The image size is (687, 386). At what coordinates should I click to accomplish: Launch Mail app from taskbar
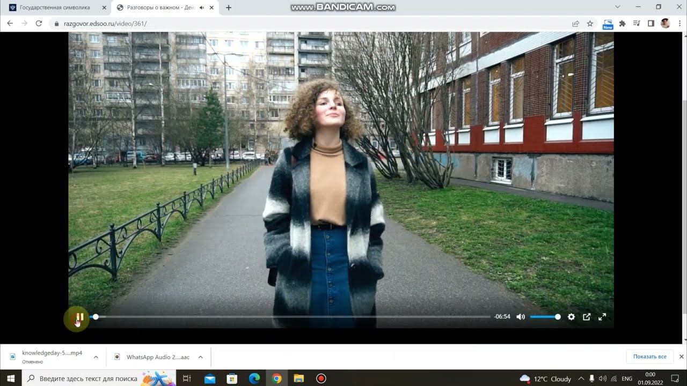[209, 378]
